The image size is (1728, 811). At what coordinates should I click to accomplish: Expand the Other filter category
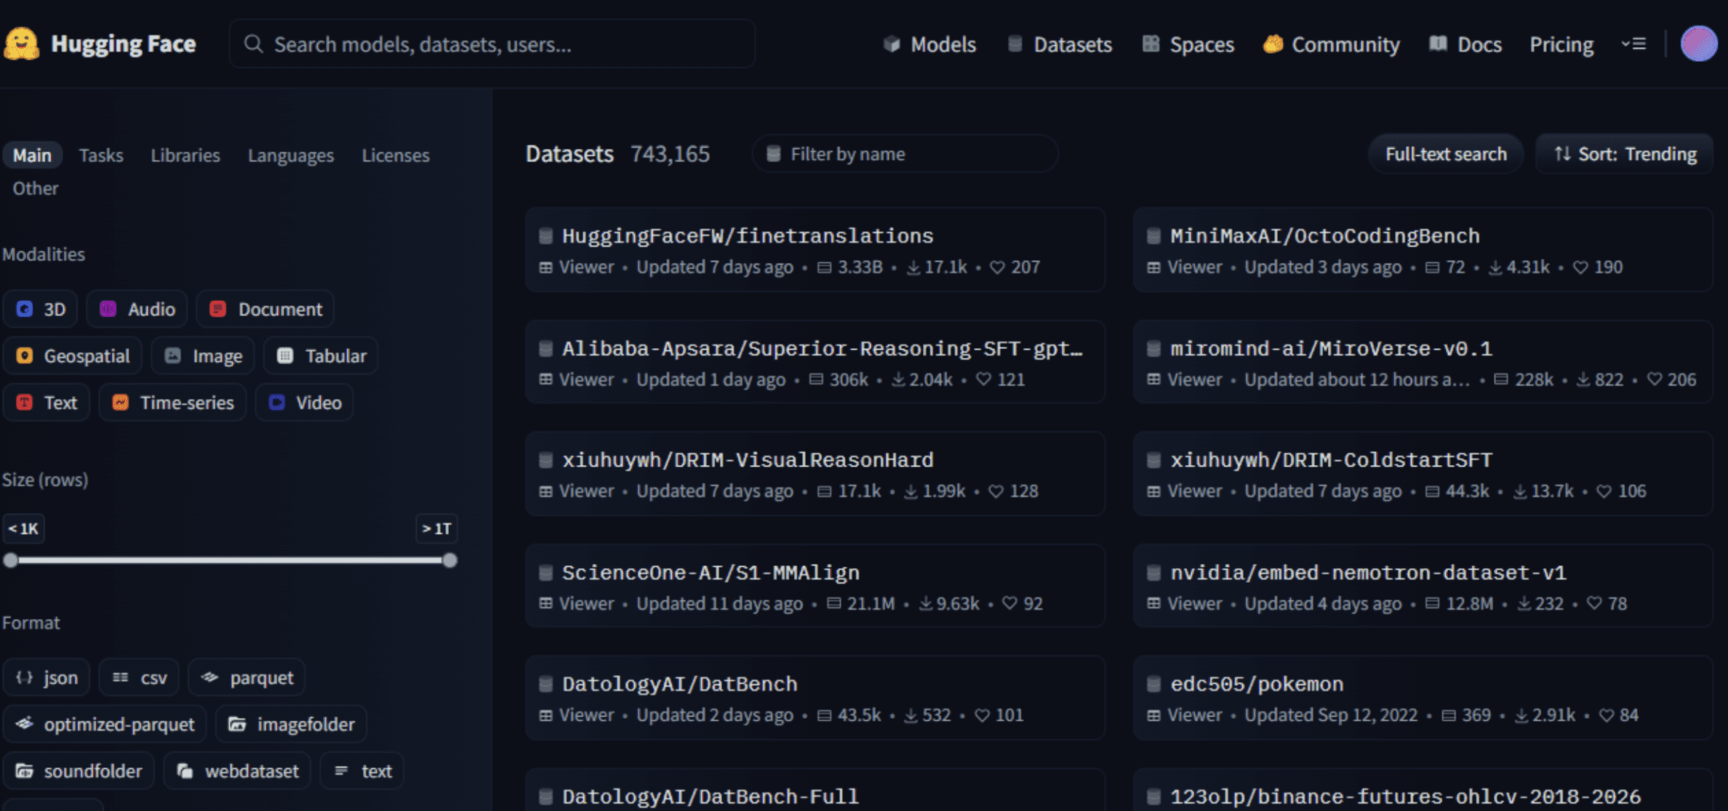[34, 187]
